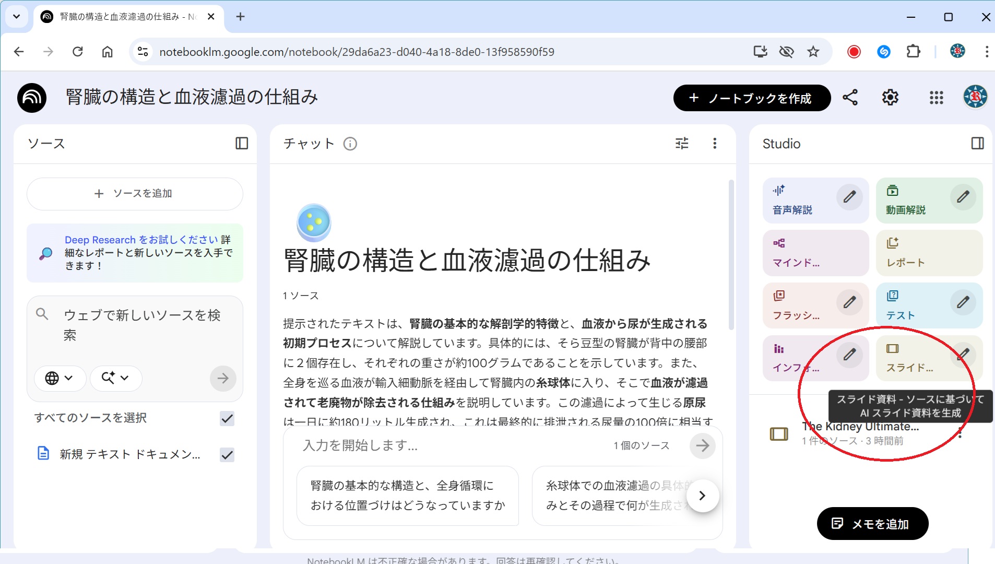995x564 pixels.
Task: Open the Kidney slide item options menu
Action: coord(960,433)
